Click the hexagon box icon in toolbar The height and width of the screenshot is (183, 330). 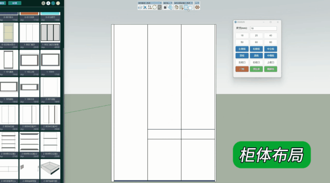(176, 7)
